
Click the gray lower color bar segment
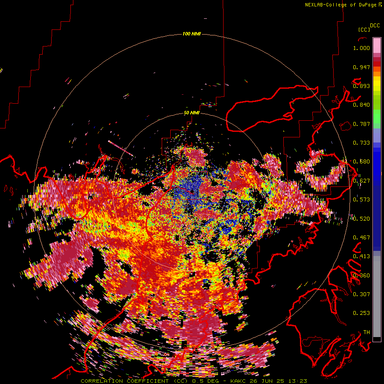[x=377, y=297]
